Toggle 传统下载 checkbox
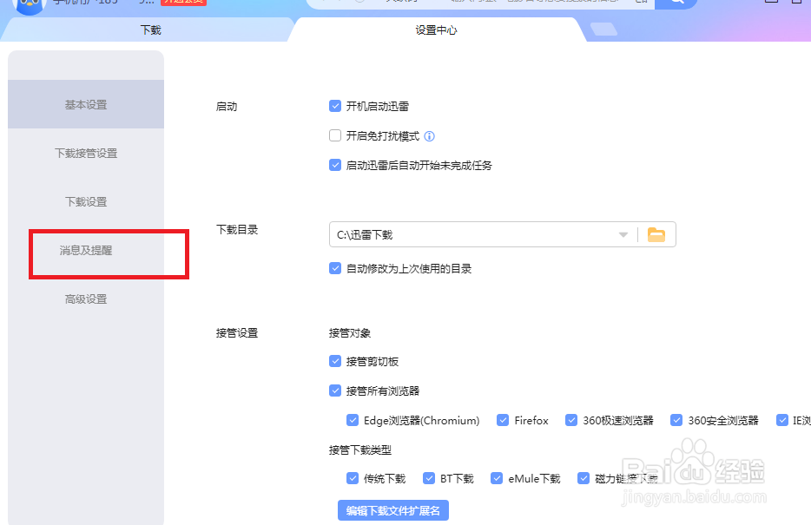 point(353,478)
